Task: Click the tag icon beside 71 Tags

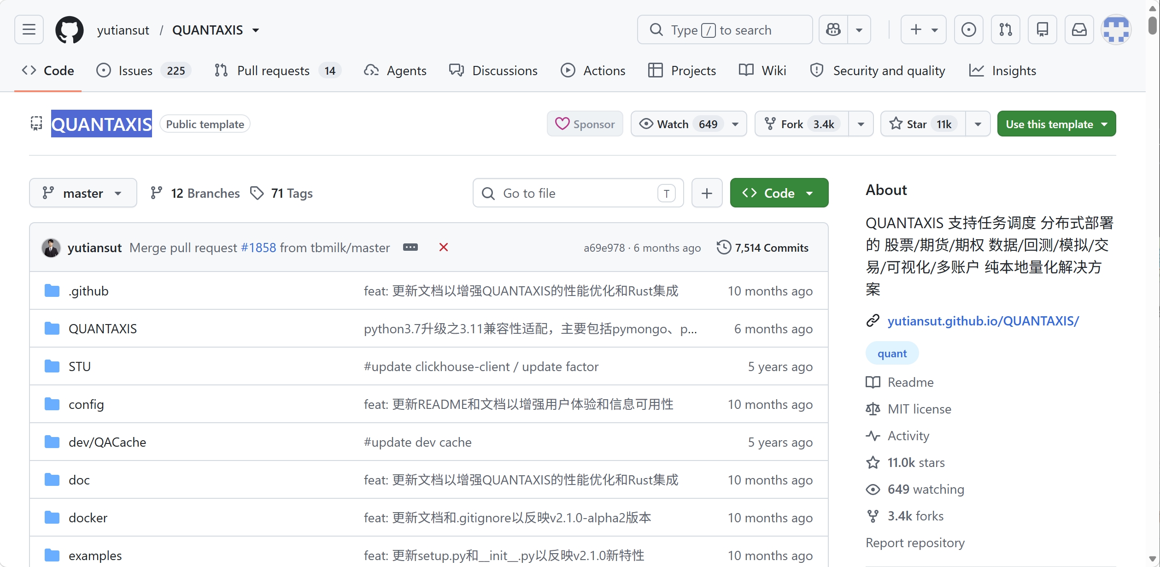Action: (x=257, y=193)
